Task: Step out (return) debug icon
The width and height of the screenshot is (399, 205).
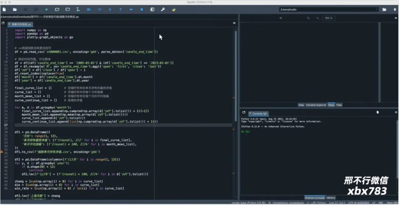Action: (120, 9)
